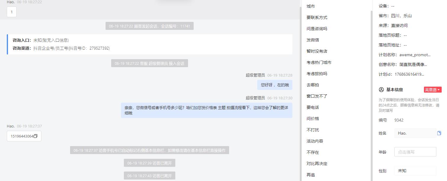Select quick reply 考虑热门城市
Screen dimensions: 447x181
(319, 62)
